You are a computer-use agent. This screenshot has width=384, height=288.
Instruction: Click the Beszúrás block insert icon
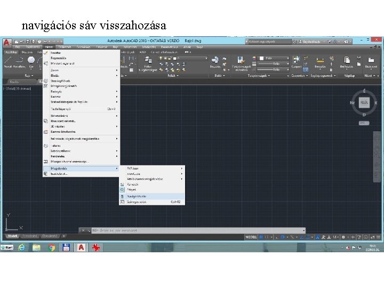tap(215, 62)
